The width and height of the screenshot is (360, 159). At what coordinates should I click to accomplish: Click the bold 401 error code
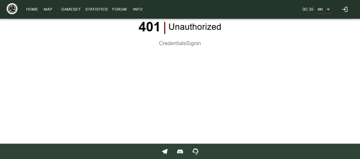(149, 27)
